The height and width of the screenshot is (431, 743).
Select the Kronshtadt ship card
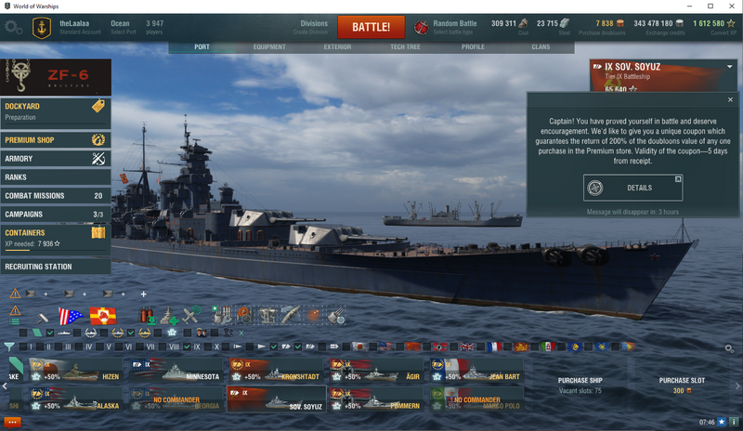275,370
